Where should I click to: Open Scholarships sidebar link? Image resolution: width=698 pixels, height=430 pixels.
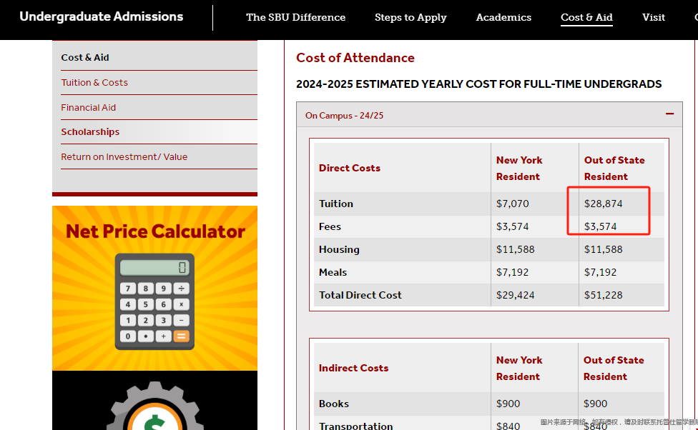click(90, 131)
